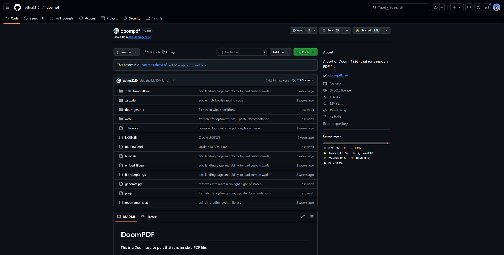Viewport: 504px width, 255px height.
Task: Open the ozkl/doomgeneric upstream link
Action: [139, 37]
